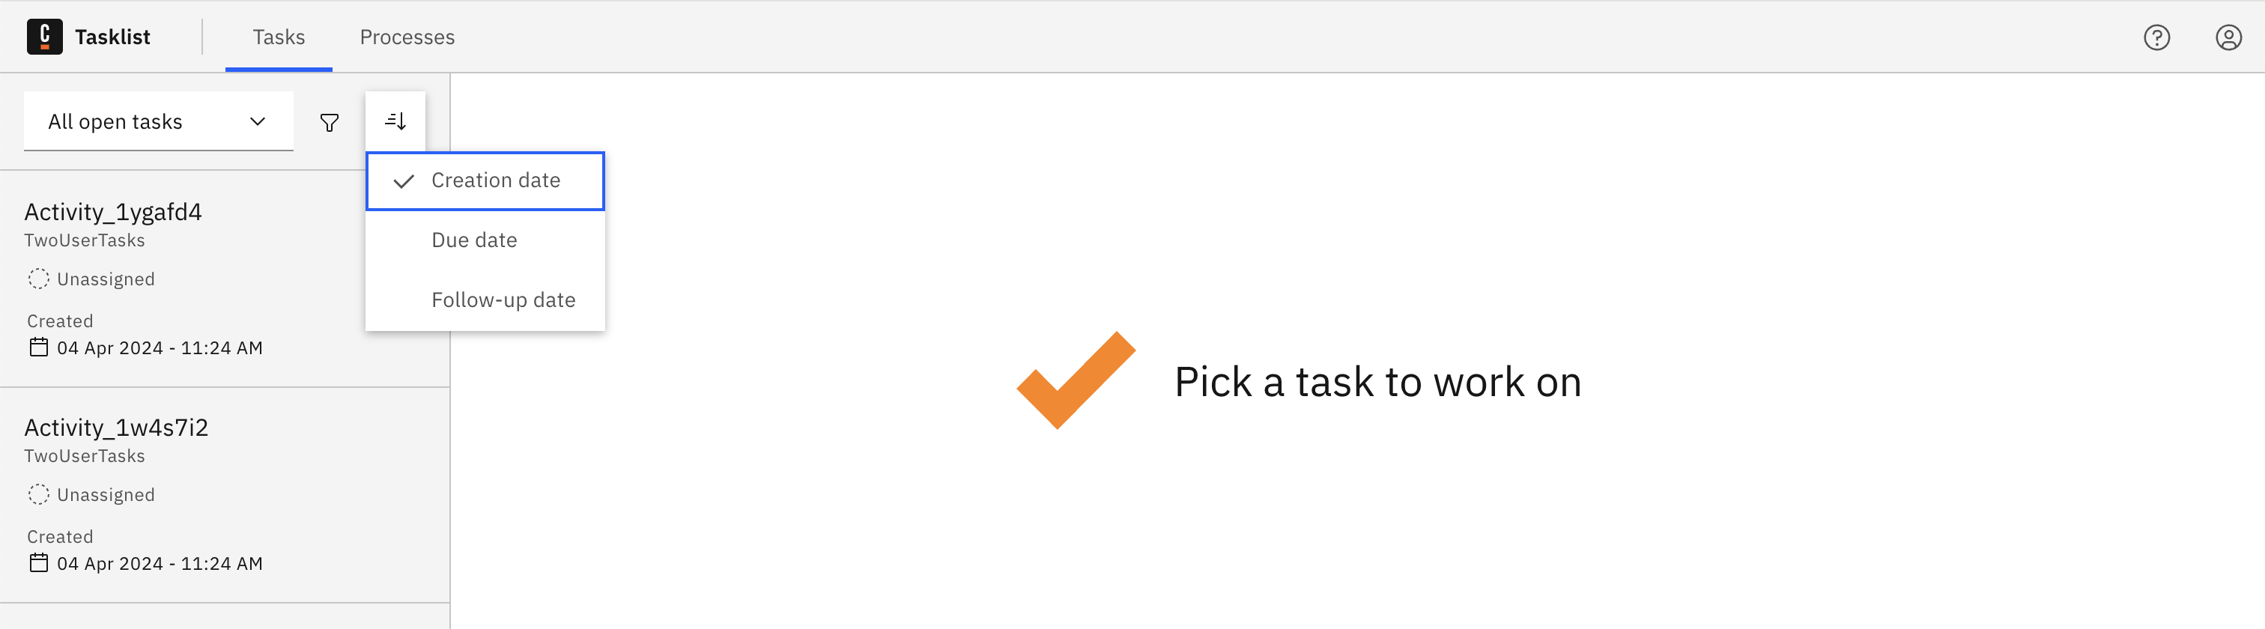Open the Activity_1ygafd4 task
Image resolution: width=2265 pixels, height=629 pixels.
(113, 213)
